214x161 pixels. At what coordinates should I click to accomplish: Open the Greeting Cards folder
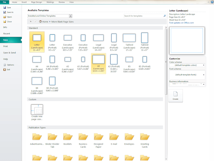pyautogui.click(x=145, y=141)
